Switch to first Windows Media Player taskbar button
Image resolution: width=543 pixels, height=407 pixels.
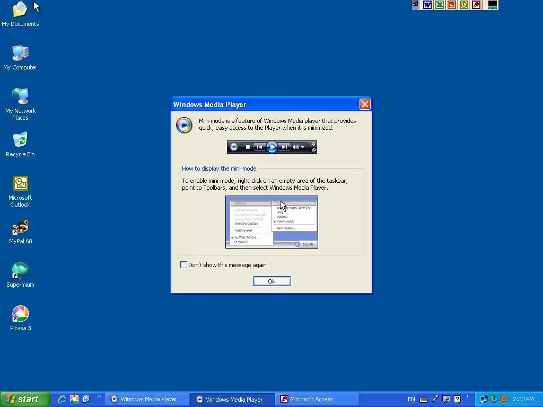(x=147, y=400)
